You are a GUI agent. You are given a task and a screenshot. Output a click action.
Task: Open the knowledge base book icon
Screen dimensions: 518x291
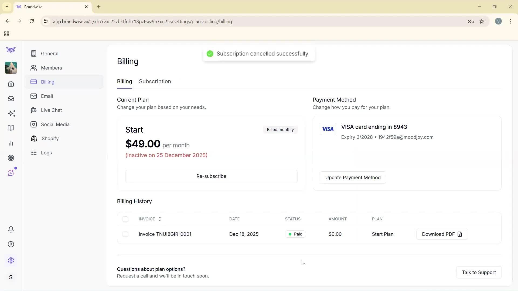11,128
